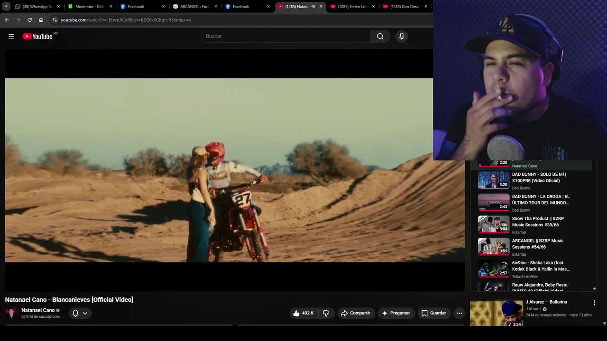
Task: Close the ARCÁNGEL tab
Action: 216,7
